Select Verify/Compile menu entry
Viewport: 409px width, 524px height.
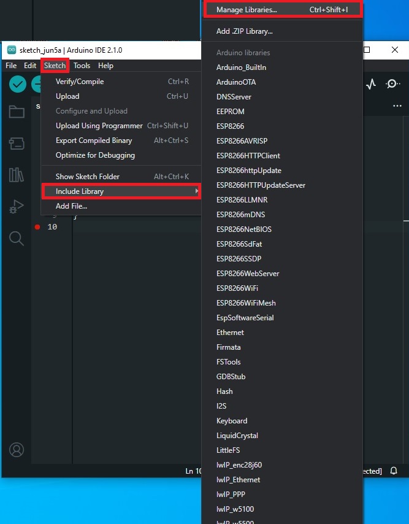click(x=121, y=82)
